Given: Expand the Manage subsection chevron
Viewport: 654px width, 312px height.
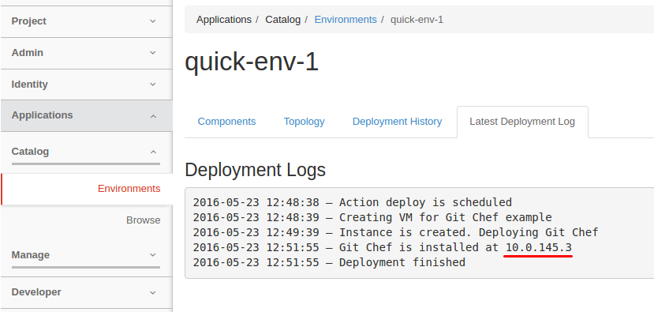Looking at the screenshot, I should [x=153, y=255].
